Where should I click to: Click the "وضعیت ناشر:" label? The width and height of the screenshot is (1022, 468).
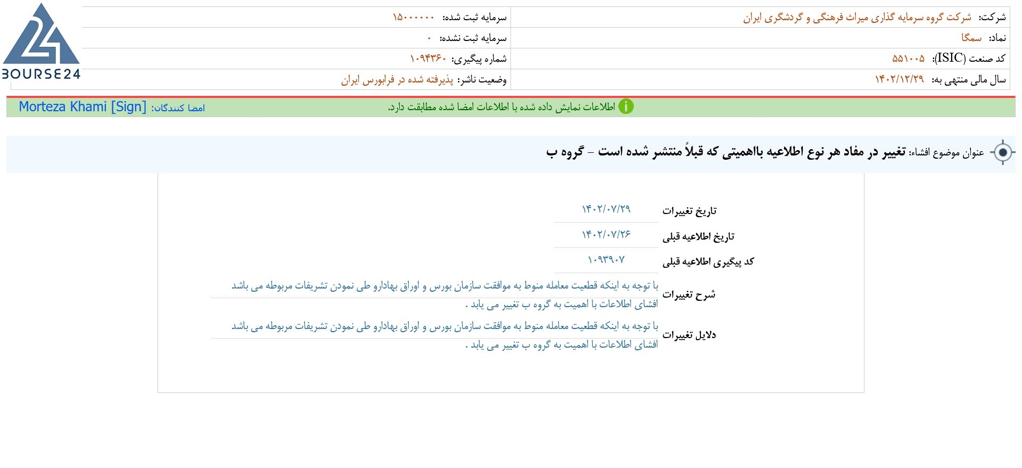[482, 79]
